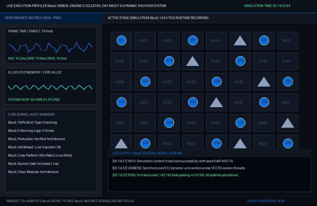Select unit node U34
This screenshot has width=317, height=206.
click(169, 123)
